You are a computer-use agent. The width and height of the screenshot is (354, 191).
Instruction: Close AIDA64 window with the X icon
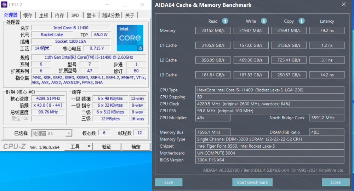tap(344, 4)
